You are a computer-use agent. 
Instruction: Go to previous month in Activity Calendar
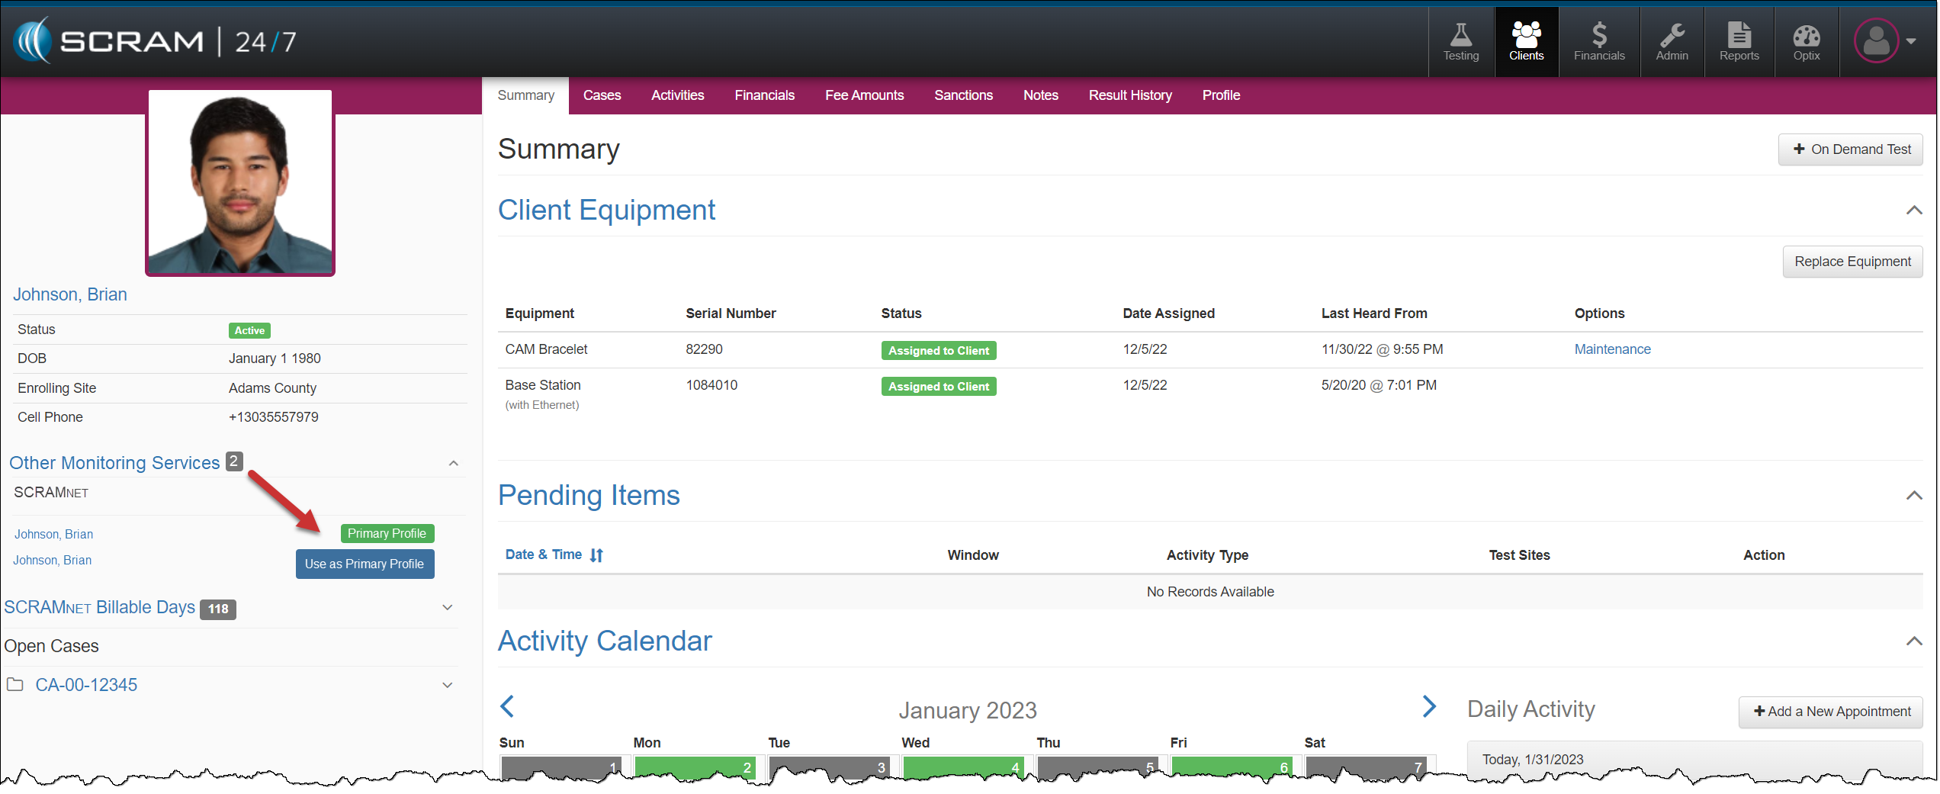coord(507,706)
